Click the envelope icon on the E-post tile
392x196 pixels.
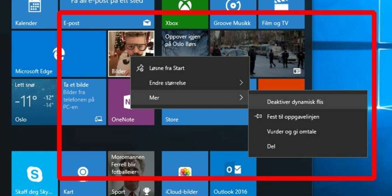pos(147,23)
